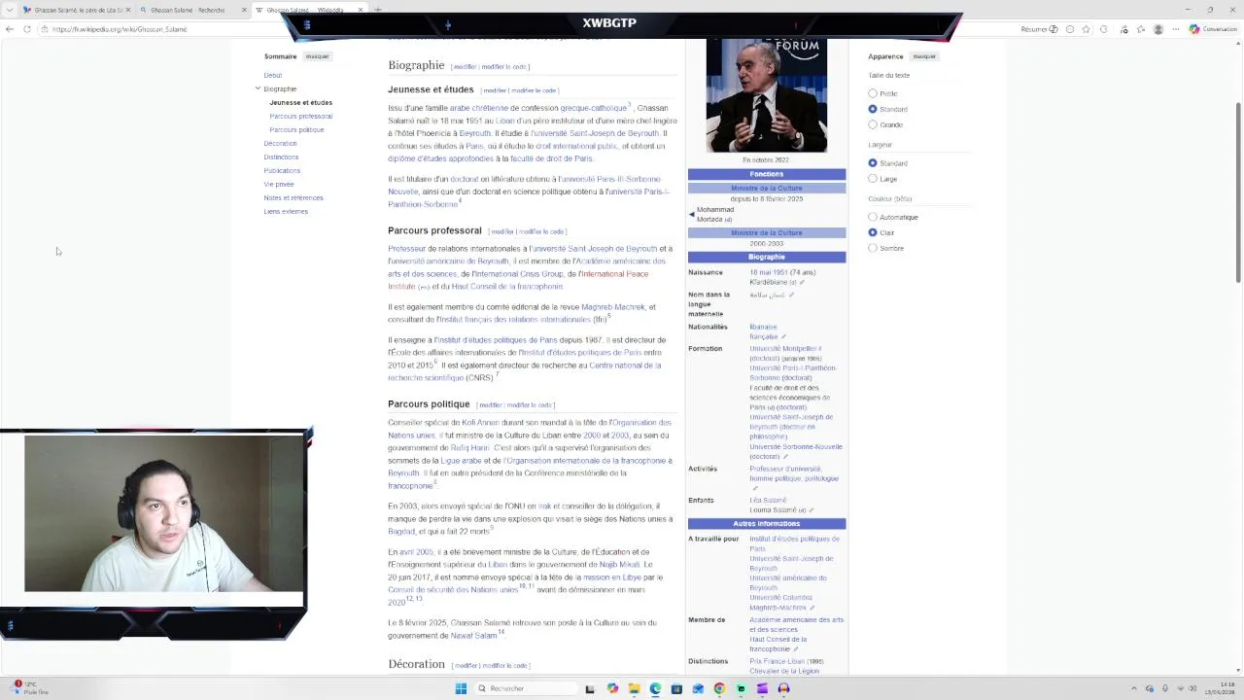The image size is (1244, 700).
Task: Open the Prix France-Liban distinction link
Action: pyautogui.click(x=777, y=661)
